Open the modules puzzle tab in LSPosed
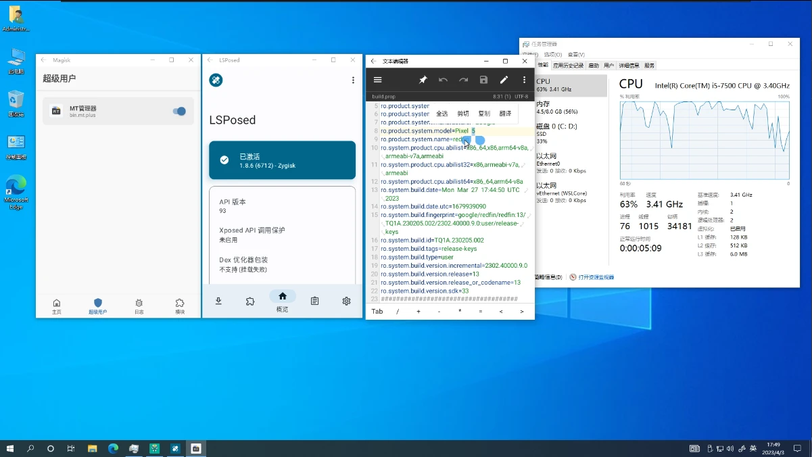This screenshot has width=812, height=457. click(x=250, y=301)
